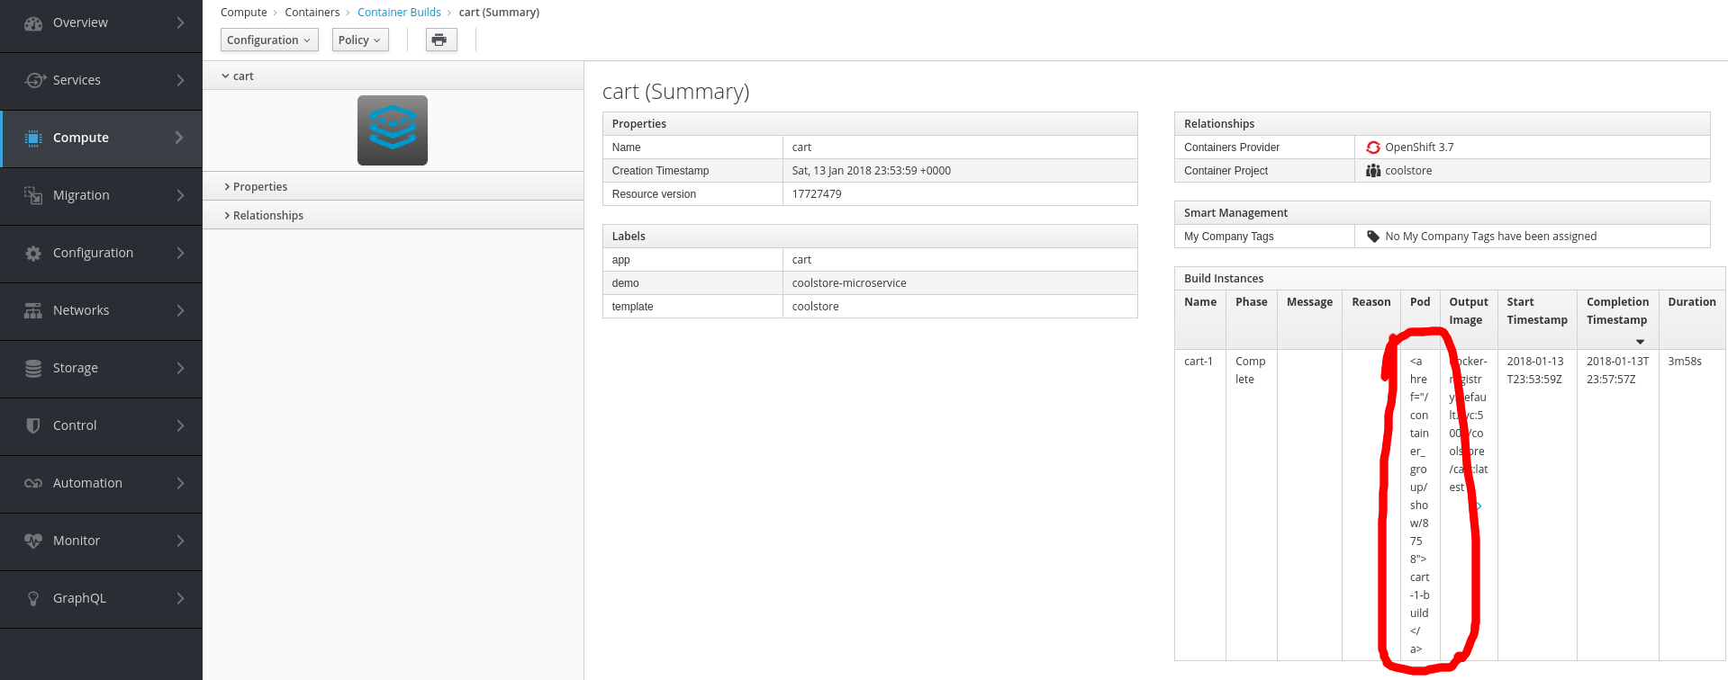Image resolution: width=1728 pixels, height=680 pixels.
Task: Click the No My Company Tags row
Action: coord(1442,237)
